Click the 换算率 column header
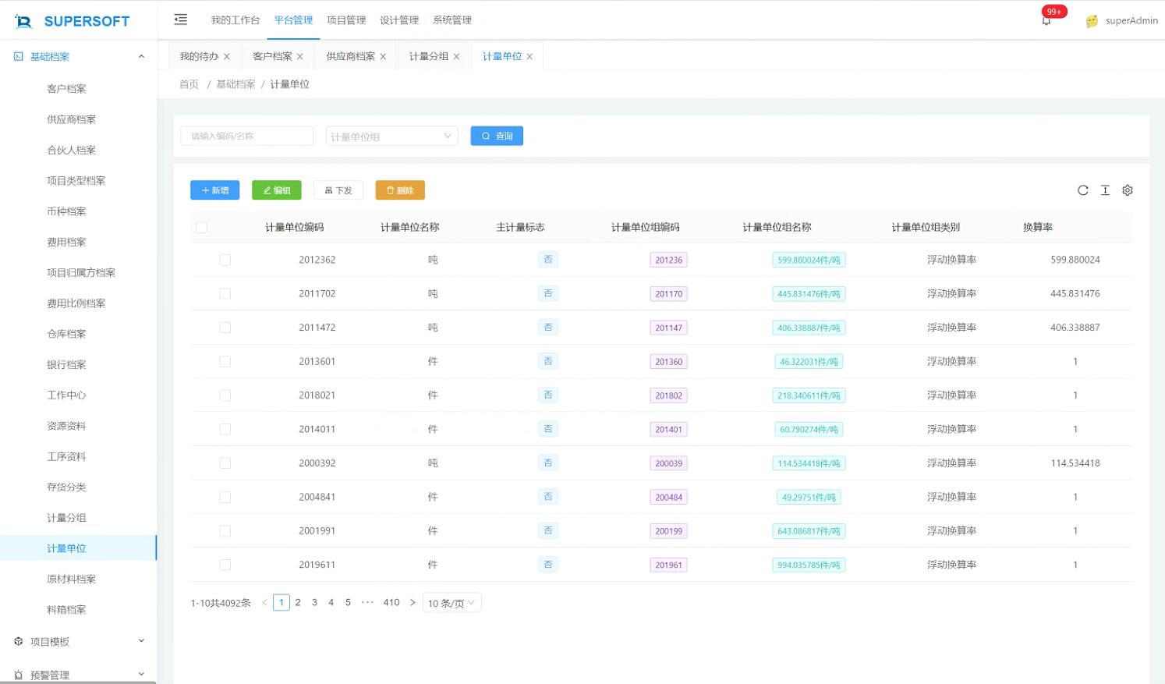Screen dimensions: 1165x684 1038,228
